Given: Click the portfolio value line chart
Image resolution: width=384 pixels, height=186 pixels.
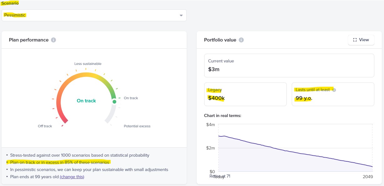Looking at the screenshot, I should click(x=295, y=148).
